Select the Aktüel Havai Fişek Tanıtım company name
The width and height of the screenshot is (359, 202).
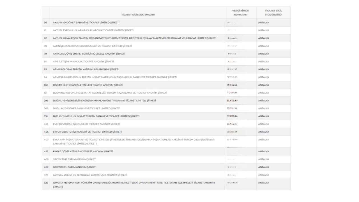[135, 38]
